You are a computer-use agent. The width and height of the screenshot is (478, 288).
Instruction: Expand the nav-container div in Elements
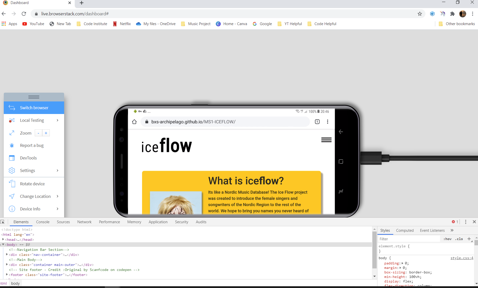click(7, 254)
